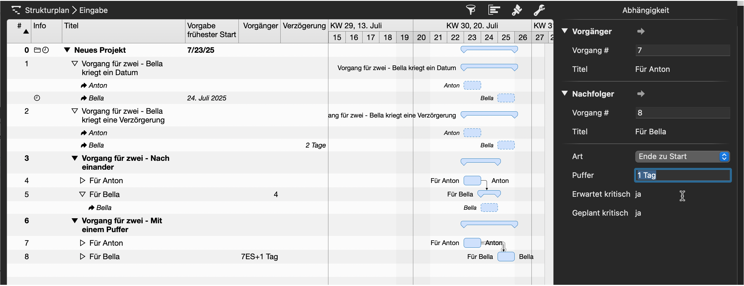The width and height of the screenshot is (744, 286).
Task: Click the dashed Bella bar at 24. Juli
Action: (506, 98)
